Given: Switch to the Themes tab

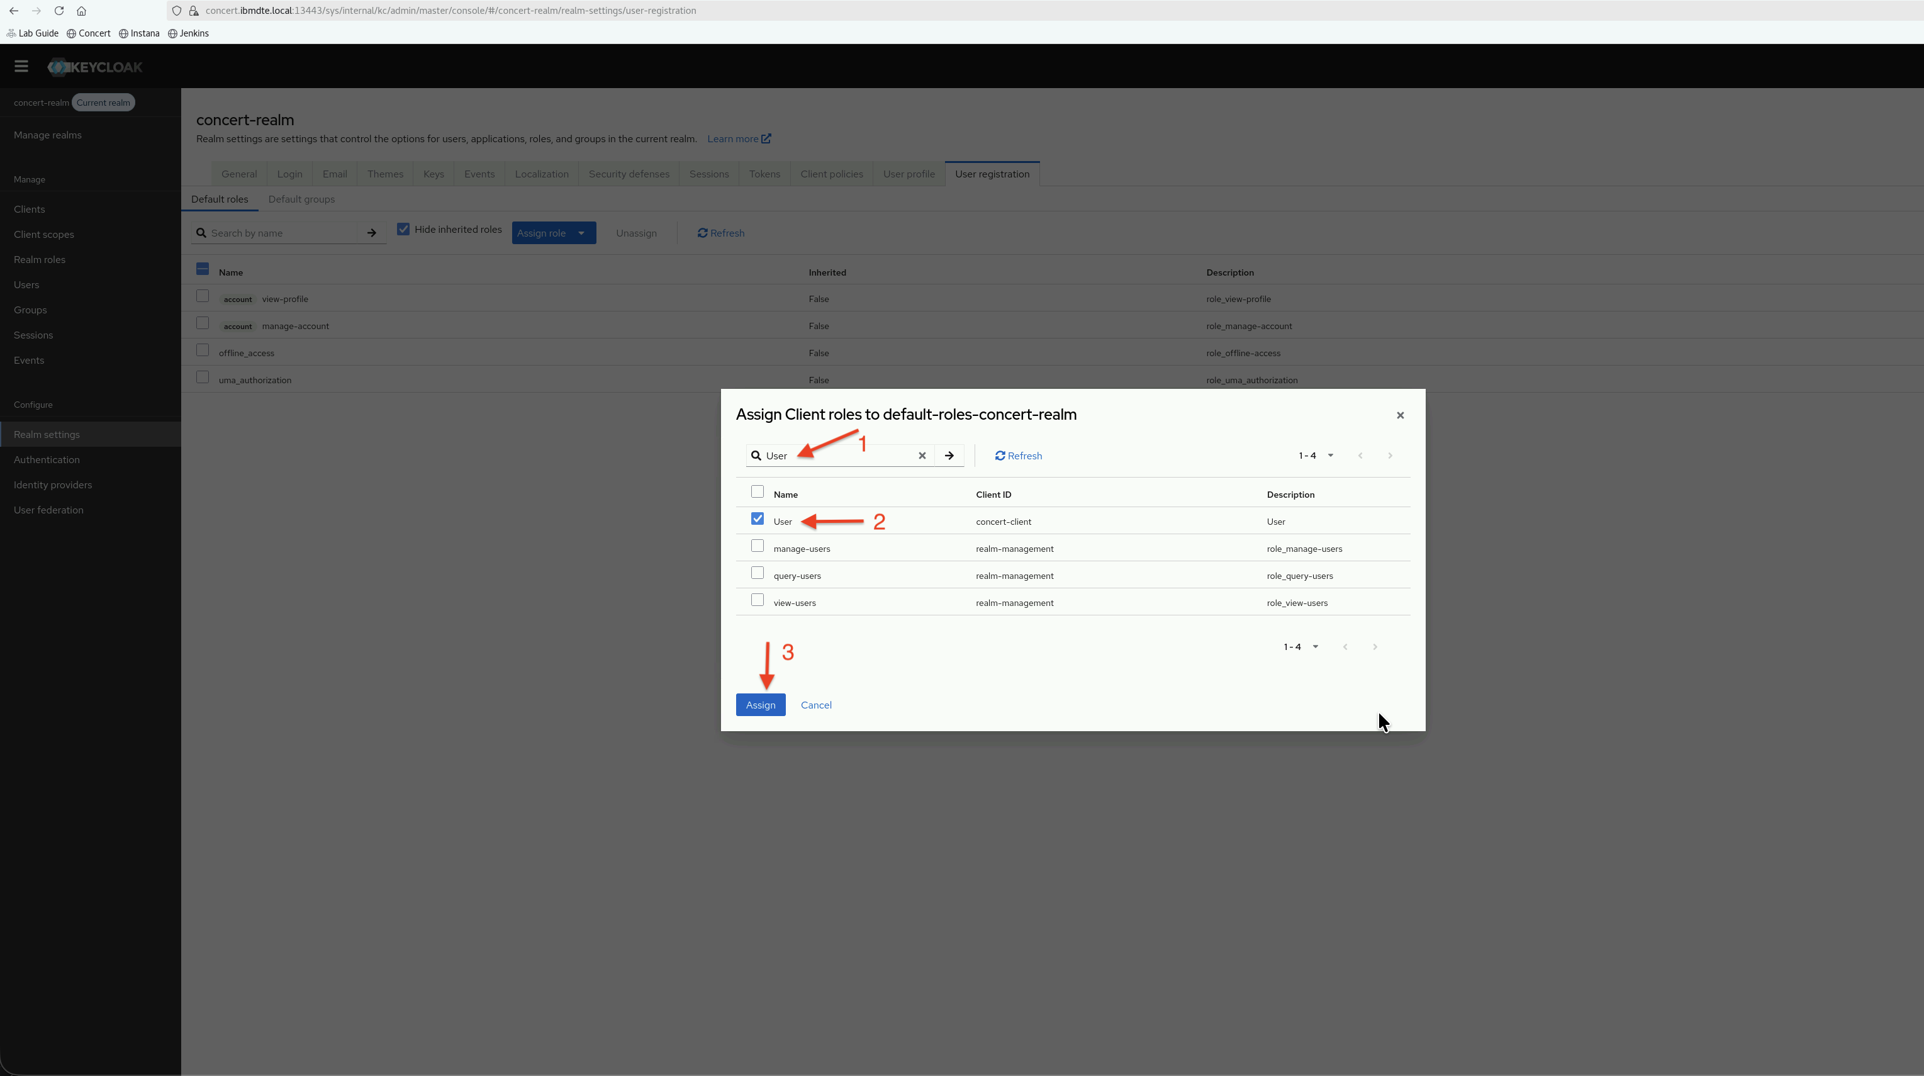Looking at the screenshot, I should (x=386, y=174).
